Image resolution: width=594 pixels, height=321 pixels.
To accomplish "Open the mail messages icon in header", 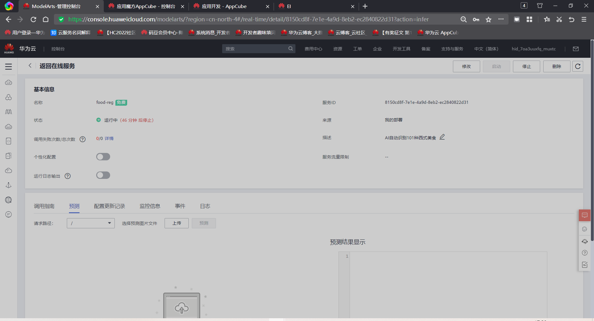I will tap(576, 49).
